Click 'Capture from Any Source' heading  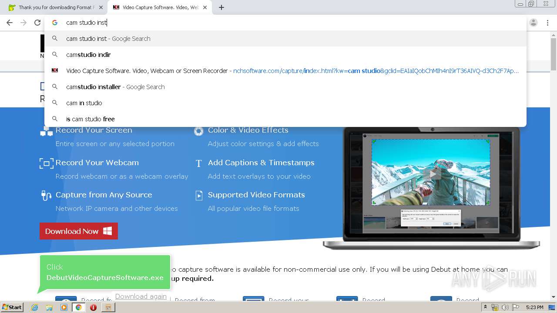(104, 195)
